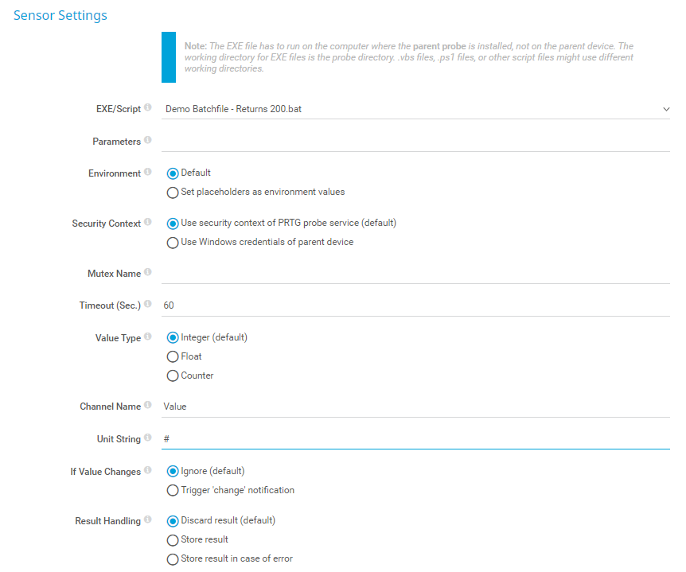Viewport: 686px width, 572px height.
Task: Open the EXE/Script dropdown list
Action: click(x=415, y=109)
